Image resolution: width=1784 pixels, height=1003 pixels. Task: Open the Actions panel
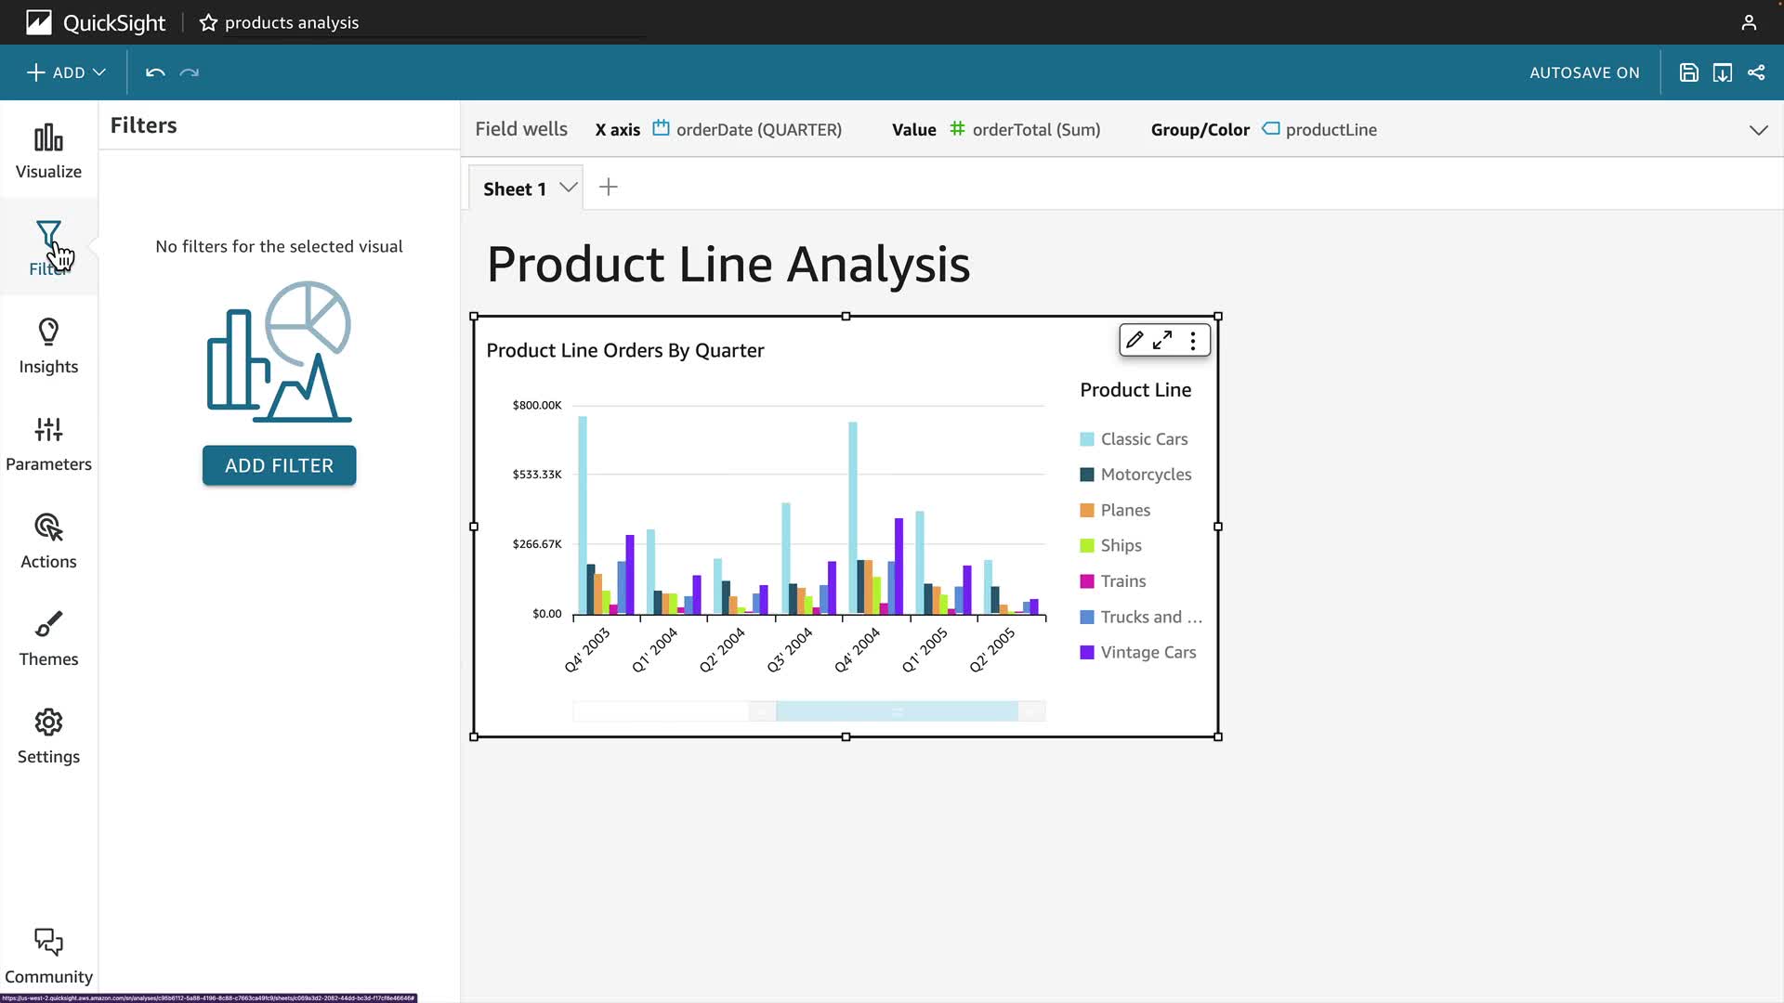coord(48,541)
